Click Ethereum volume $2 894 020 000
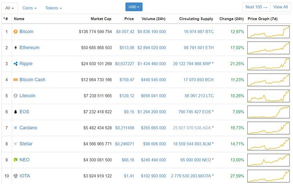 pos(152,48)
